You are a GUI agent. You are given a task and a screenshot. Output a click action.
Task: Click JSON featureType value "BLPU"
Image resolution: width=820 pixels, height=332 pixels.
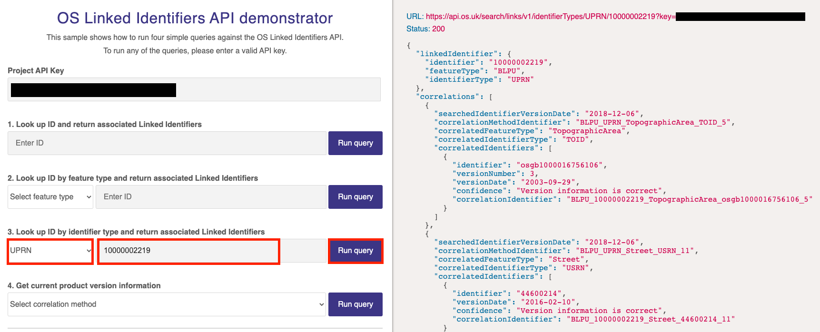(507, 71)
